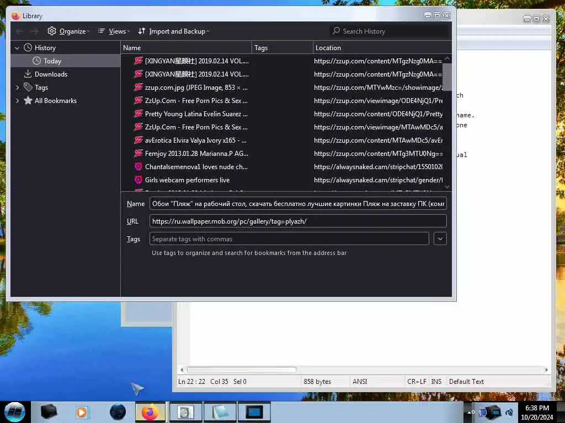Click the alwaysnaked.cam/stripchat/gender location cell
Image resolution: width=565 pixels, height=423 pixels.
pyautogui.click(x=378, y=180)
